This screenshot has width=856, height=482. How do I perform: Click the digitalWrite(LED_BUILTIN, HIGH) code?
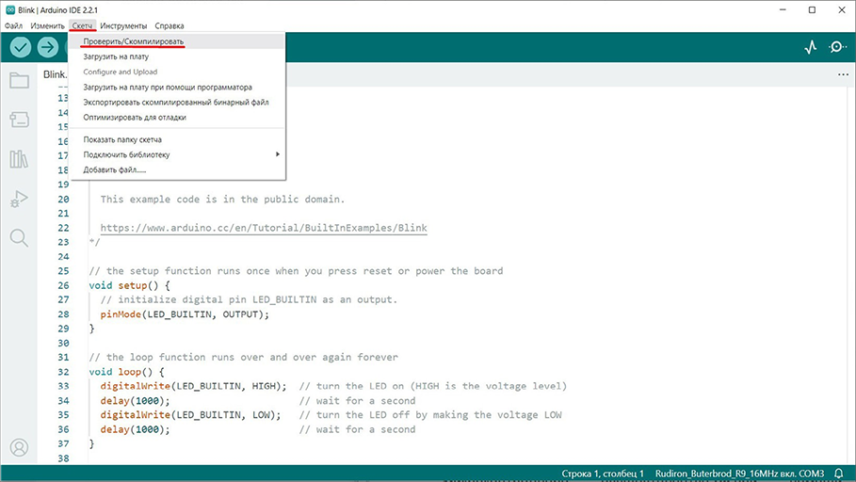coord(193,387)
